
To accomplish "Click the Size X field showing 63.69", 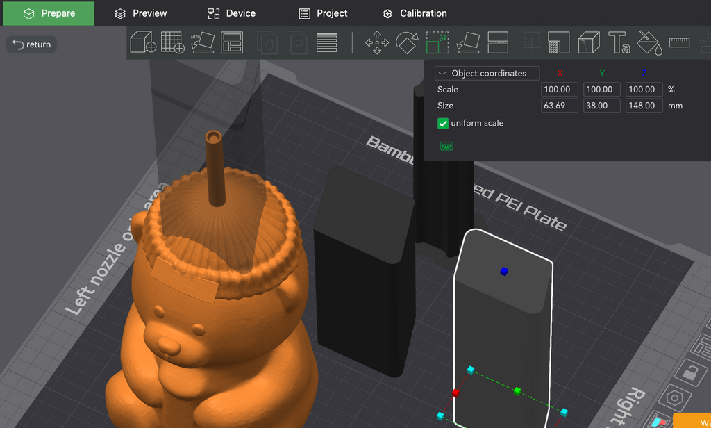I will (560, 106).
